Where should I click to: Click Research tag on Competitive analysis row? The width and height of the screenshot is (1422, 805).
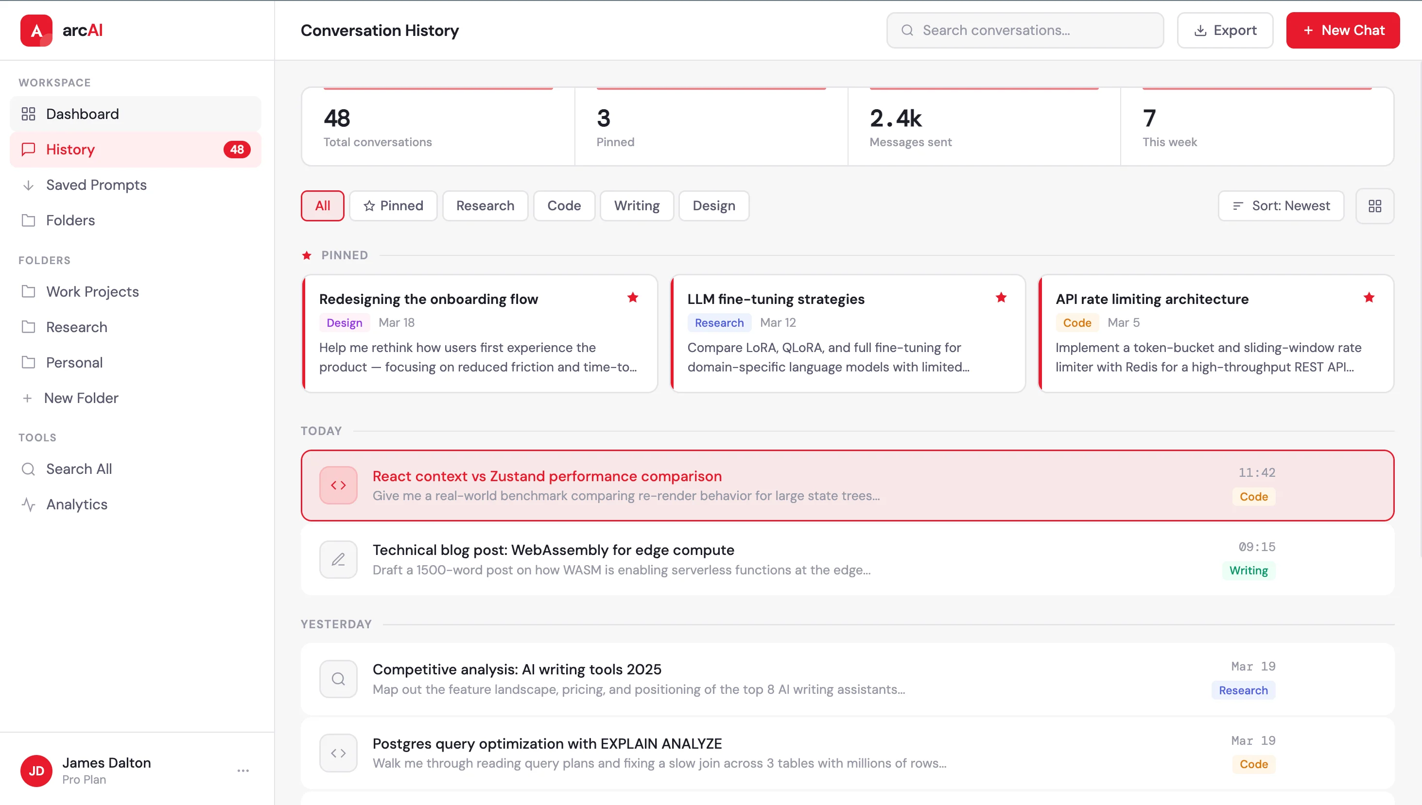point(1243,690)
